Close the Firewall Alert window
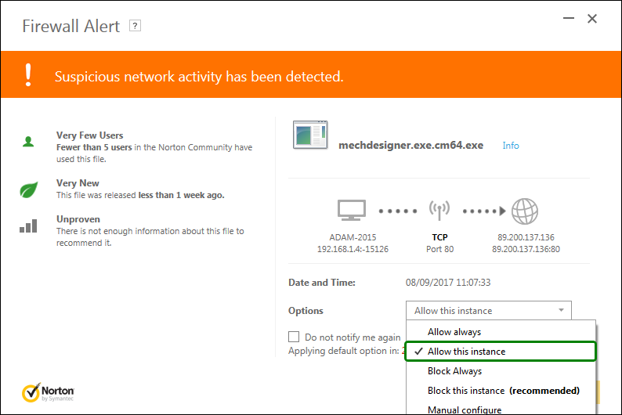 [x=592, y=19]
